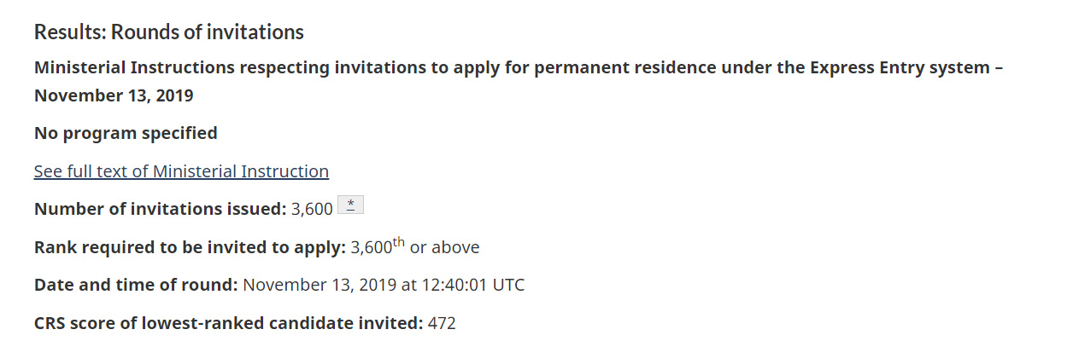1067x341 pixels.
Task: Click the "Results: Rounds of invitations" heading
Action: coord(168,32)
